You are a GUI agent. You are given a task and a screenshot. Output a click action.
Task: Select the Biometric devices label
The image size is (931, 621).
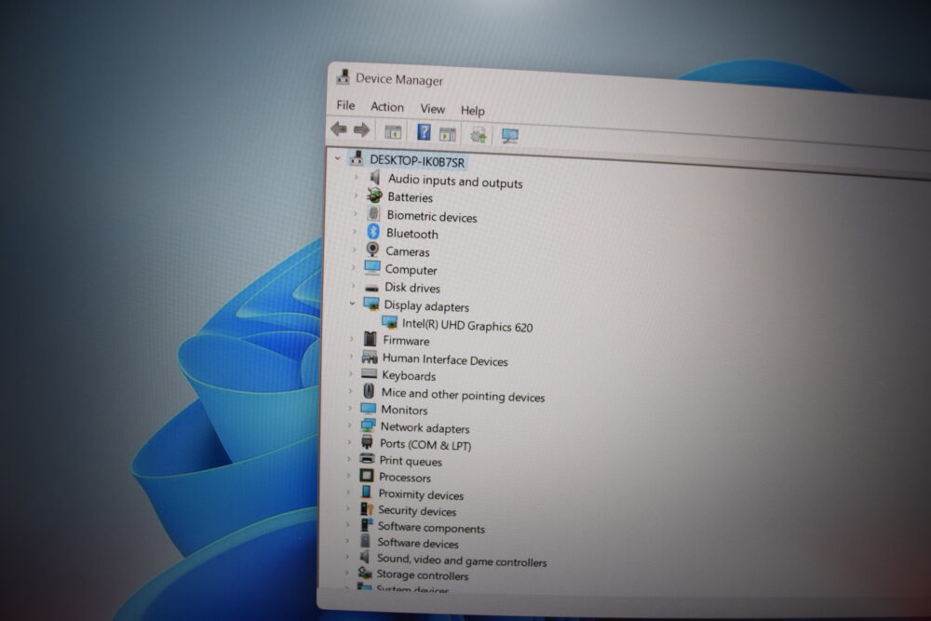tap(432, 216)
